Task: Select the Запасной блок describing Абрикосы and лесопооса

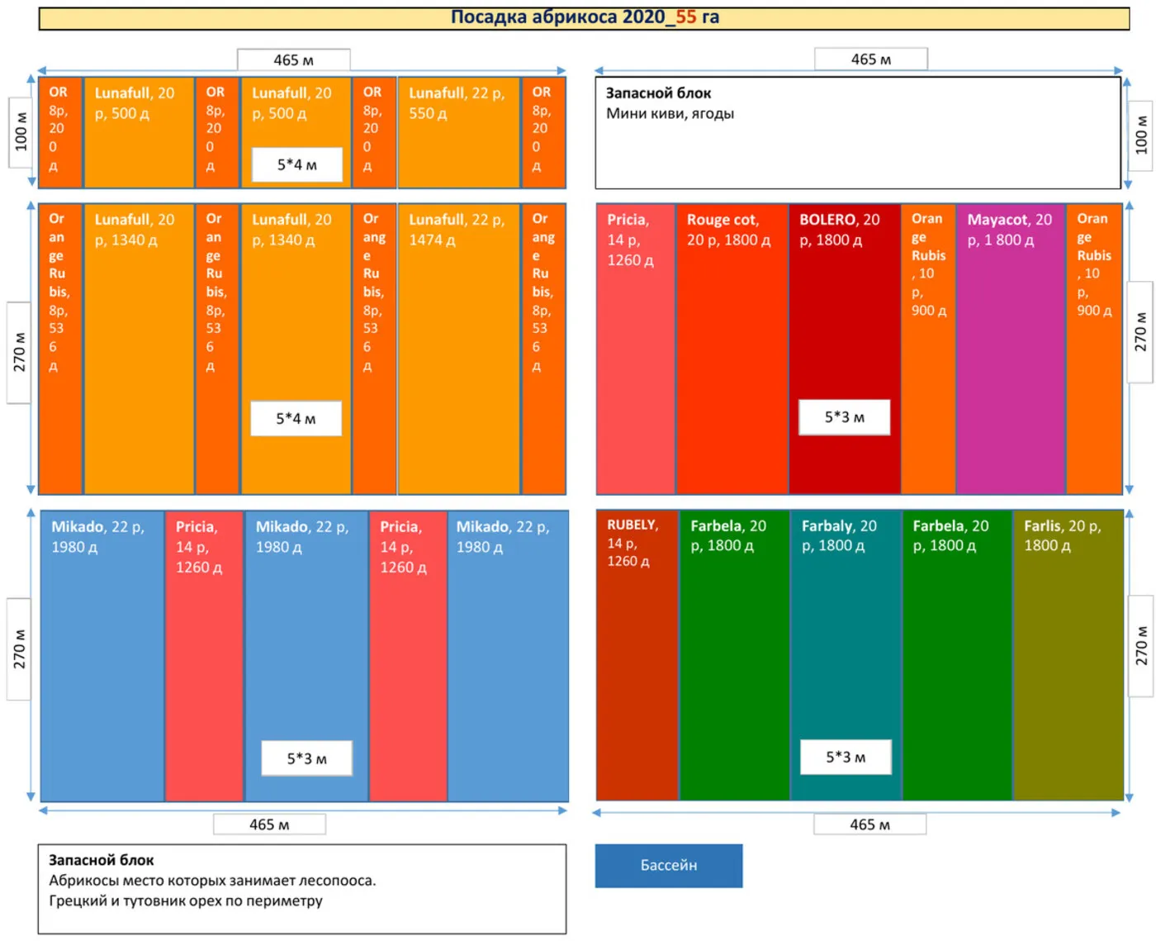Action: click(301, 888)
